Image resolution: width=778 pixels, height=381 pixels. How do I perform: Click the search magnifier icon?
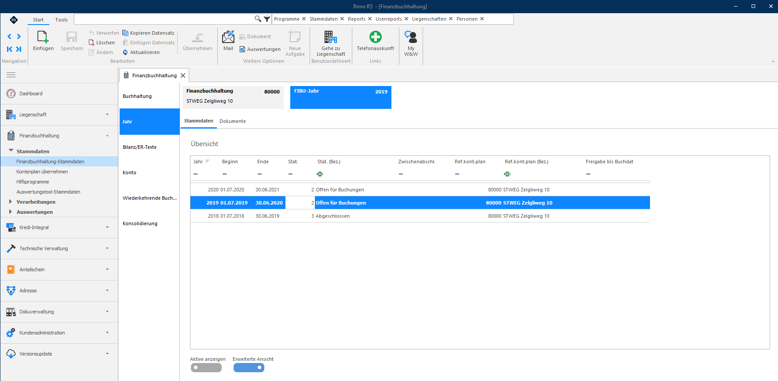258,19
